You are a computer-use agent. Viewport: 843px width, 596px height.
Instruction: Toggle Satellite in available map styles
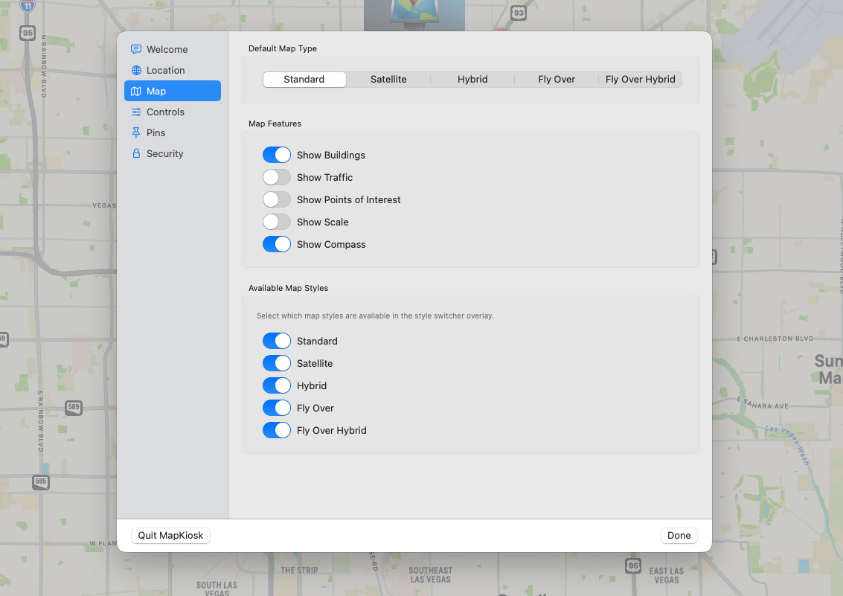point(276,363)
